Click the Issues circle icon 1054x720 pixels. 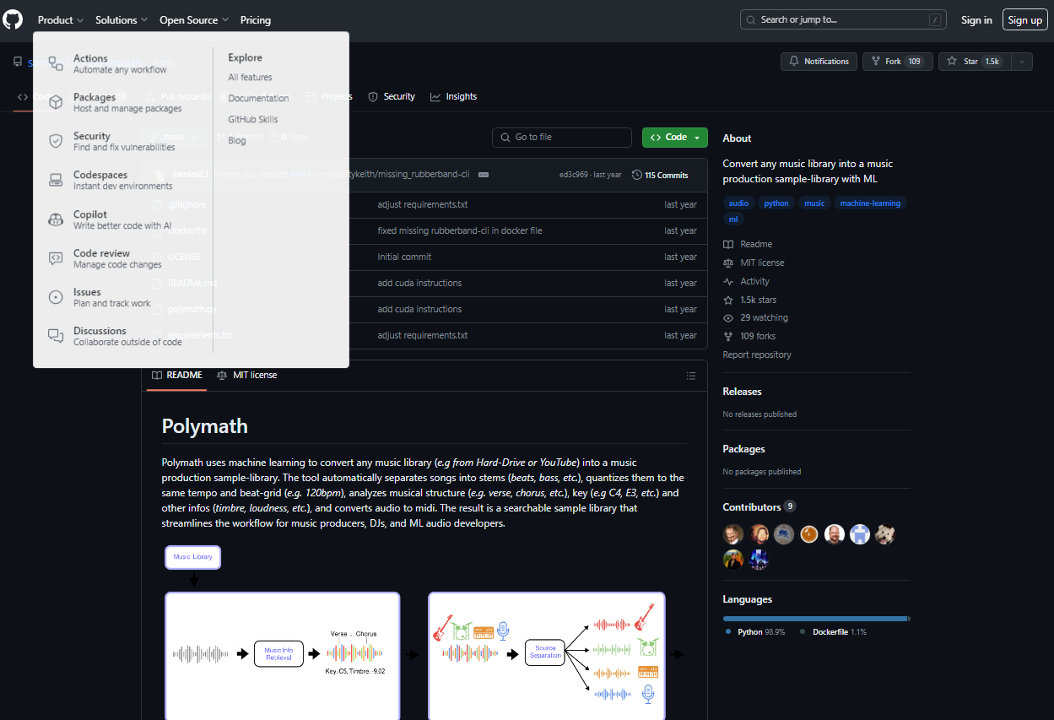coord(56,297)
